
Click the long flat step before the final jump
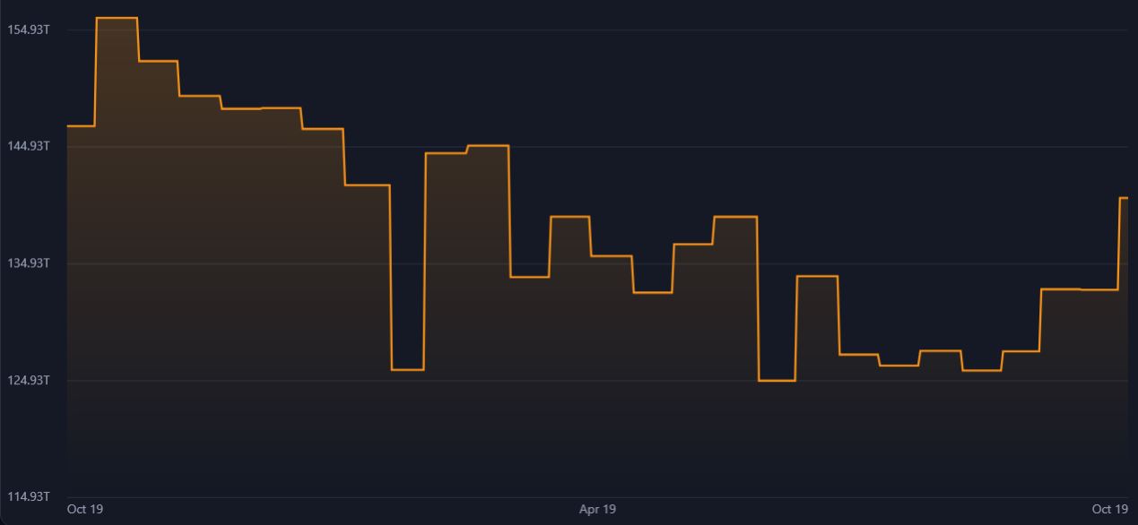(x=1080, y=289)
